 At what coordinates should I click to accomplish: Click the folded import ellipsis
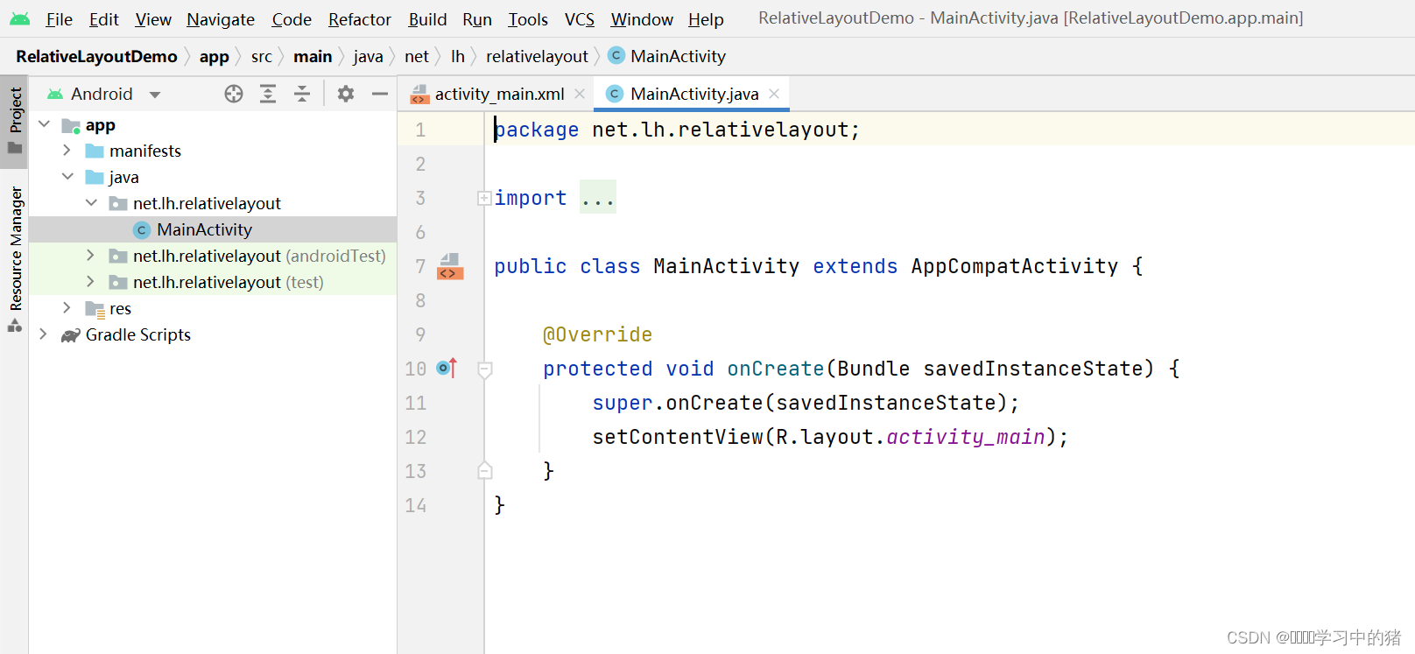(x=598, y=198)
